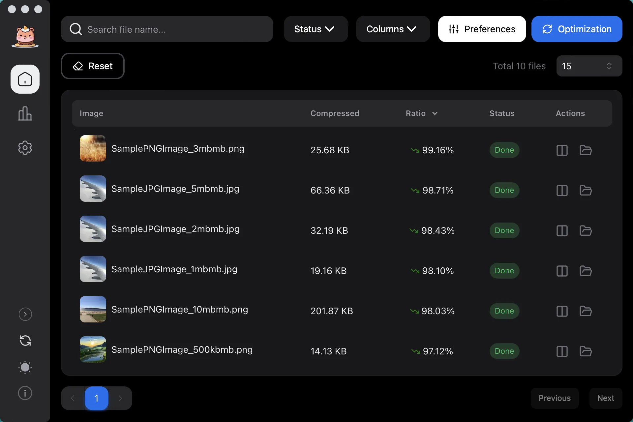Open app settings via gear icon
The width and height of the screenshot is (633, 422).
click(25, 148)
